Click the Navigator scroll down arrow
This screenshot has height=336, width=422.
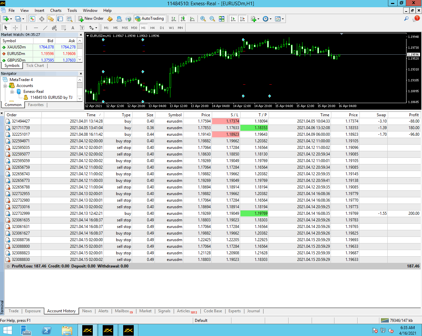(80, 98)
